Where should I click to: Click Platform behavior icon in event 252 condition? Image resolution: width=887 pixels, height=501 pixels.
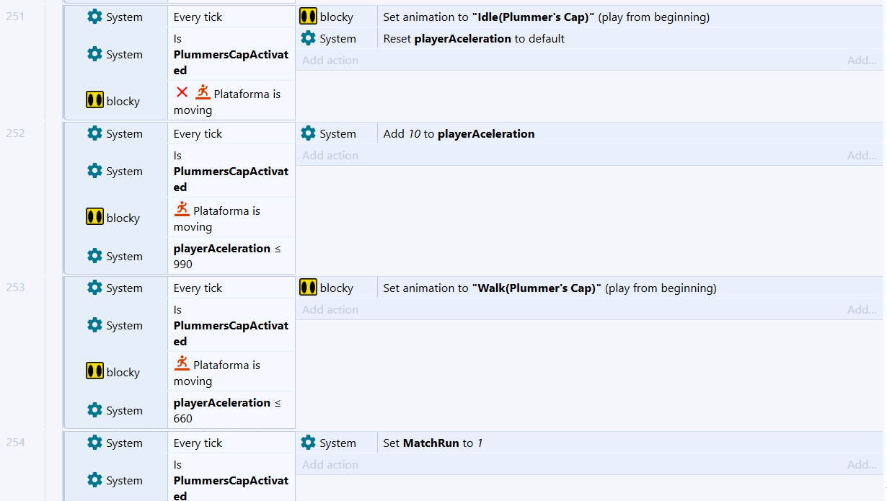[x=182, y=209]
